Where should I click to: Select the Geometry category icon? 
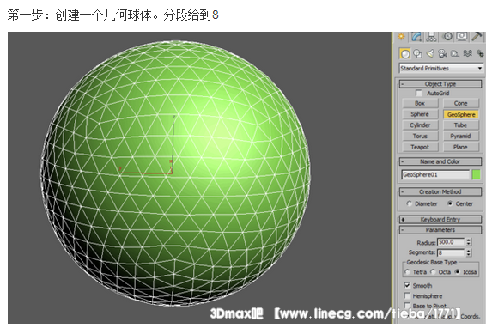[x=404, y=53]
